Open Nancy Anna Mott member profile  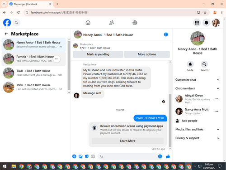pyautogui.click(x=197, y=109)
